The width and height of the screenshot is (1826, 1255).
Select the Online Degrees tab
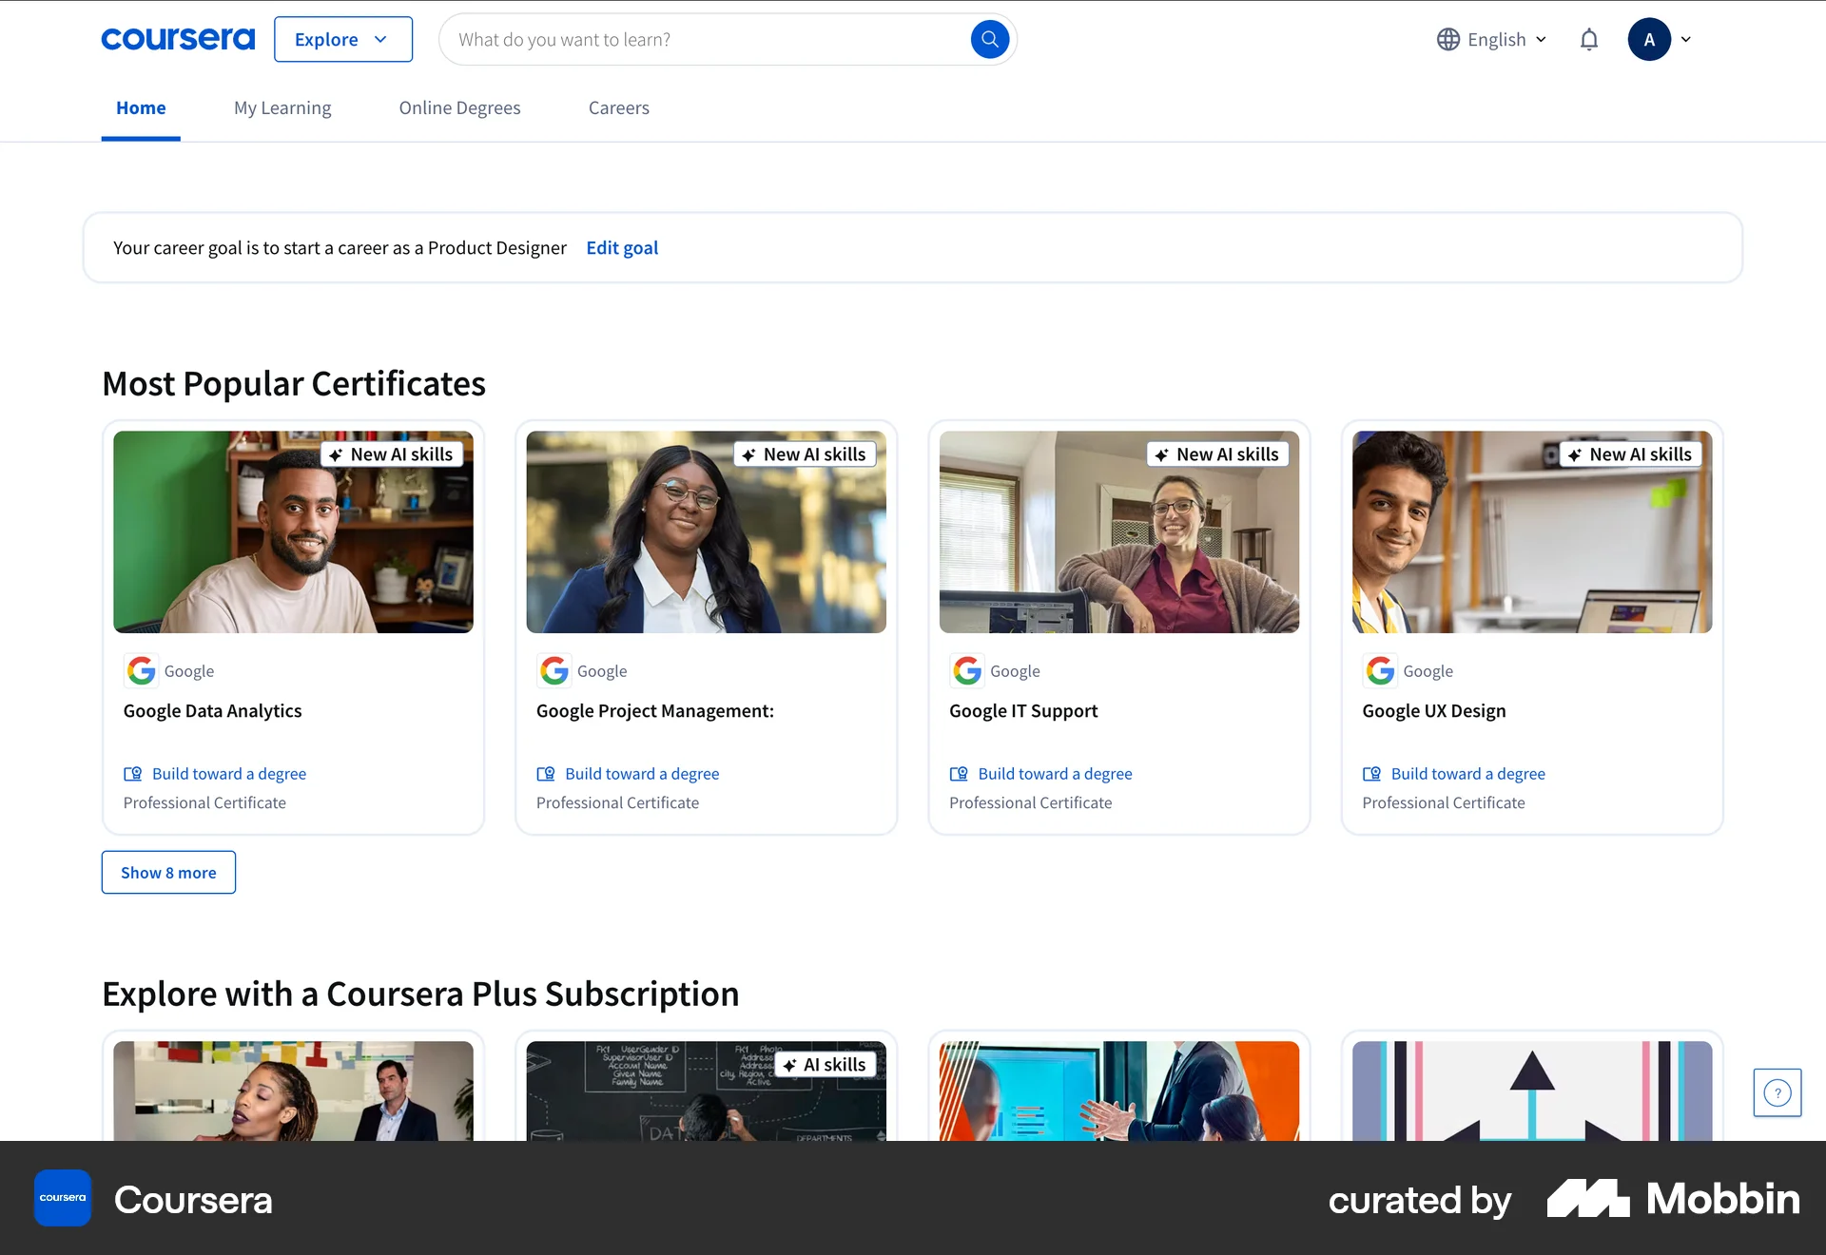point(459,107)
